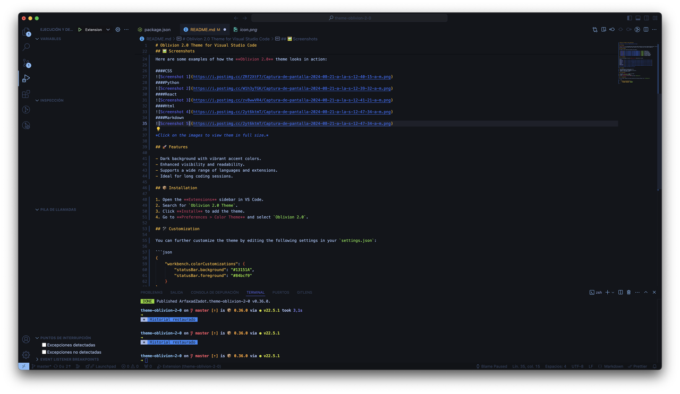
Task: Start debugging with green play icon
Action: click(x=80, y=30)
